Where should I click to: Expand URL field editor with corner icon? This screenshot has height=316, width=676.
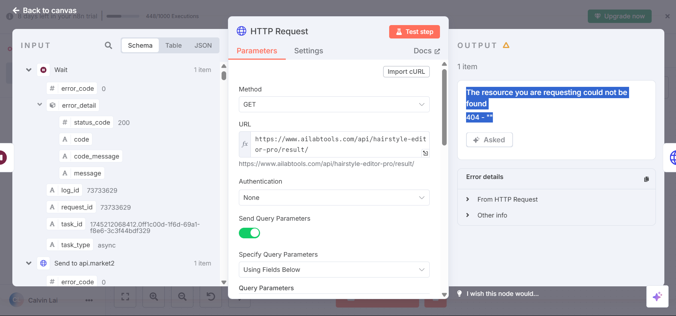[425, 153]
